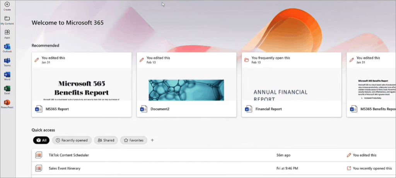
Task: Click Word icon beside MS365 Benefits Report
Action: click(353, 109)
